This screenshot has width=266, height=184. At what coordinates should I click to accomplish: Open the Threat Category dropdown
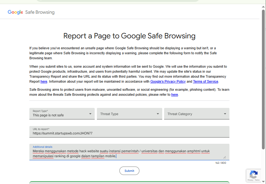click(x=197, y=114)
